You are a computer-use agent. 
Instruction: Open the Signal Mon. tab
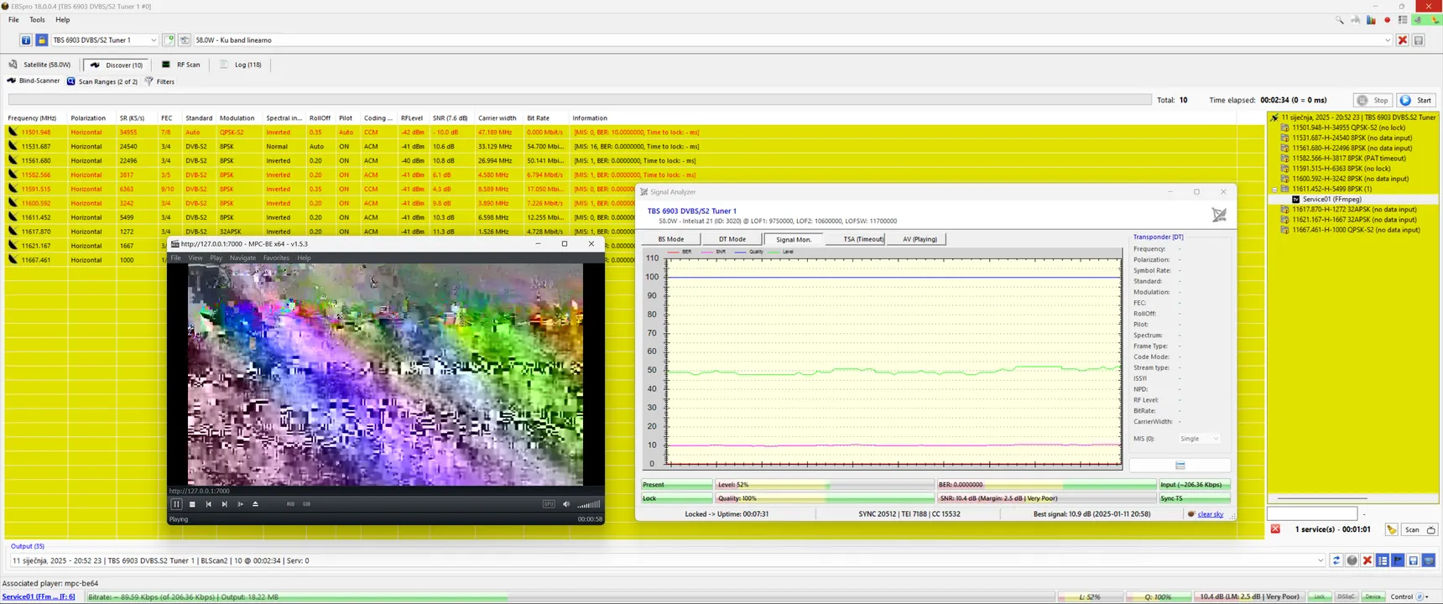coord(793,239)
